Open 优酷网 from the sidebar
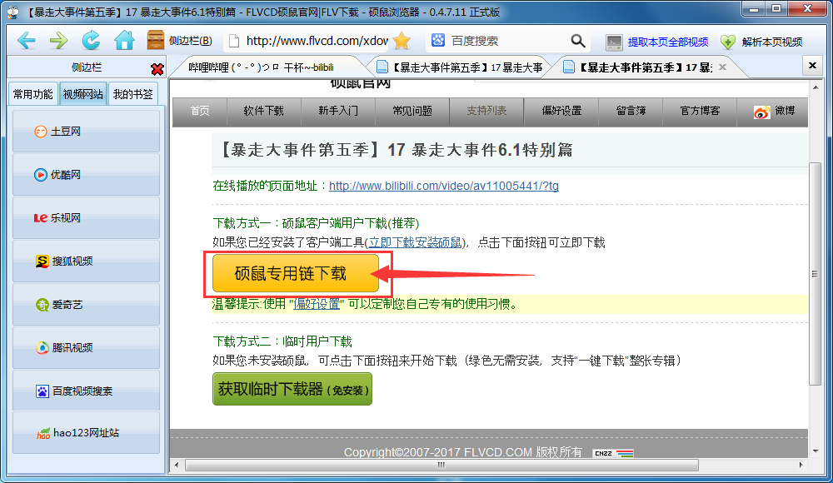 pos(86,175)
